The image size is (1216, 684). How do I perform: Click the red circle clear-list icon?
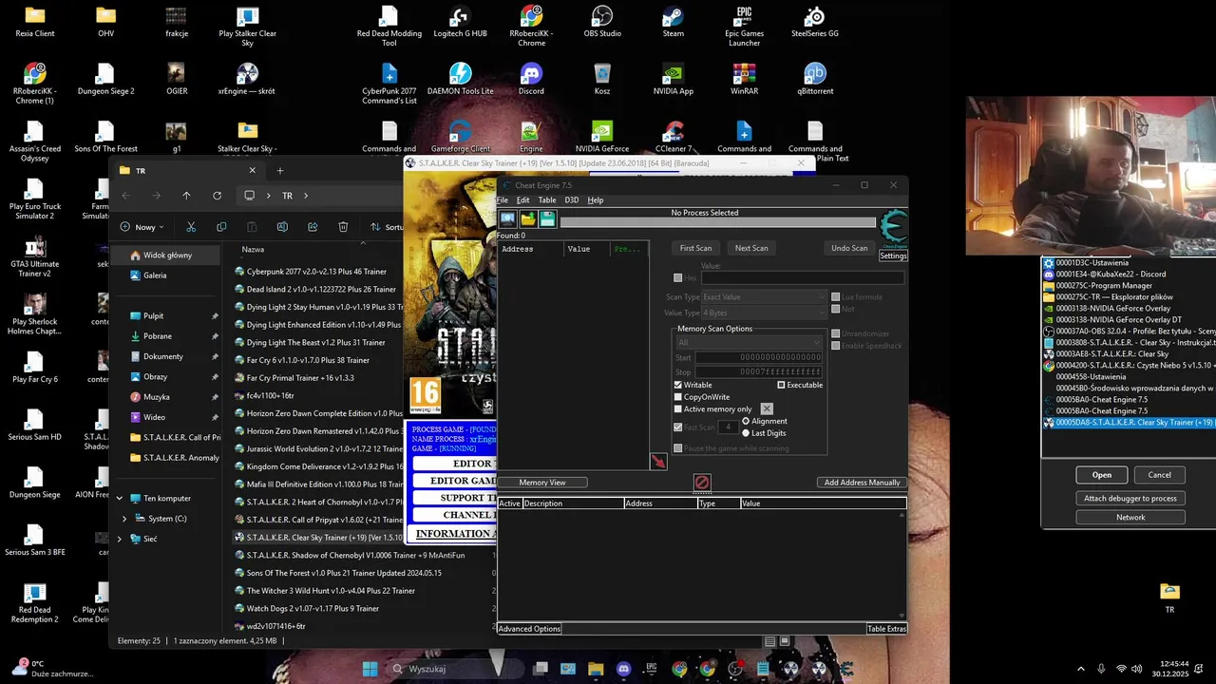coord(701,483)
